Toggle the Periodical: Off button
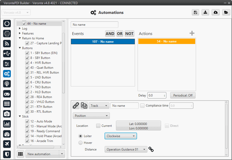This screenshot has height=160, width=232. (x=183, y=95)
